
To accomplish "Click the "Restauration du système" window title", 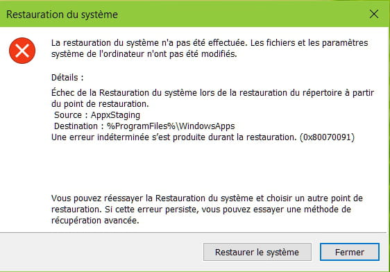I will (x=62, y=15).
